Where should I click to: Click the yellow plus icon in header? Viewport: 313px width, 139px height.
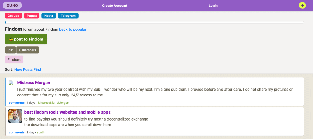pyautogui.click(x=302, y=6)
